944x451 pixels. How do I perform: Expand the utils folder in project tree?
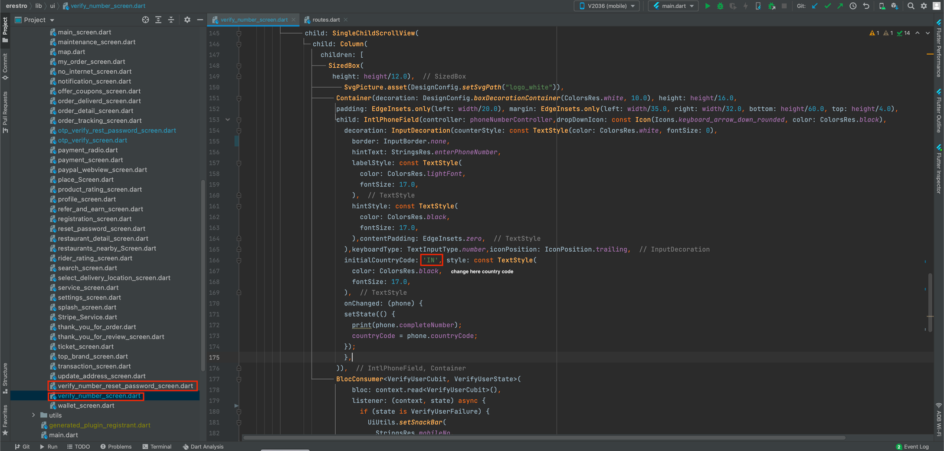click(34, 416)
